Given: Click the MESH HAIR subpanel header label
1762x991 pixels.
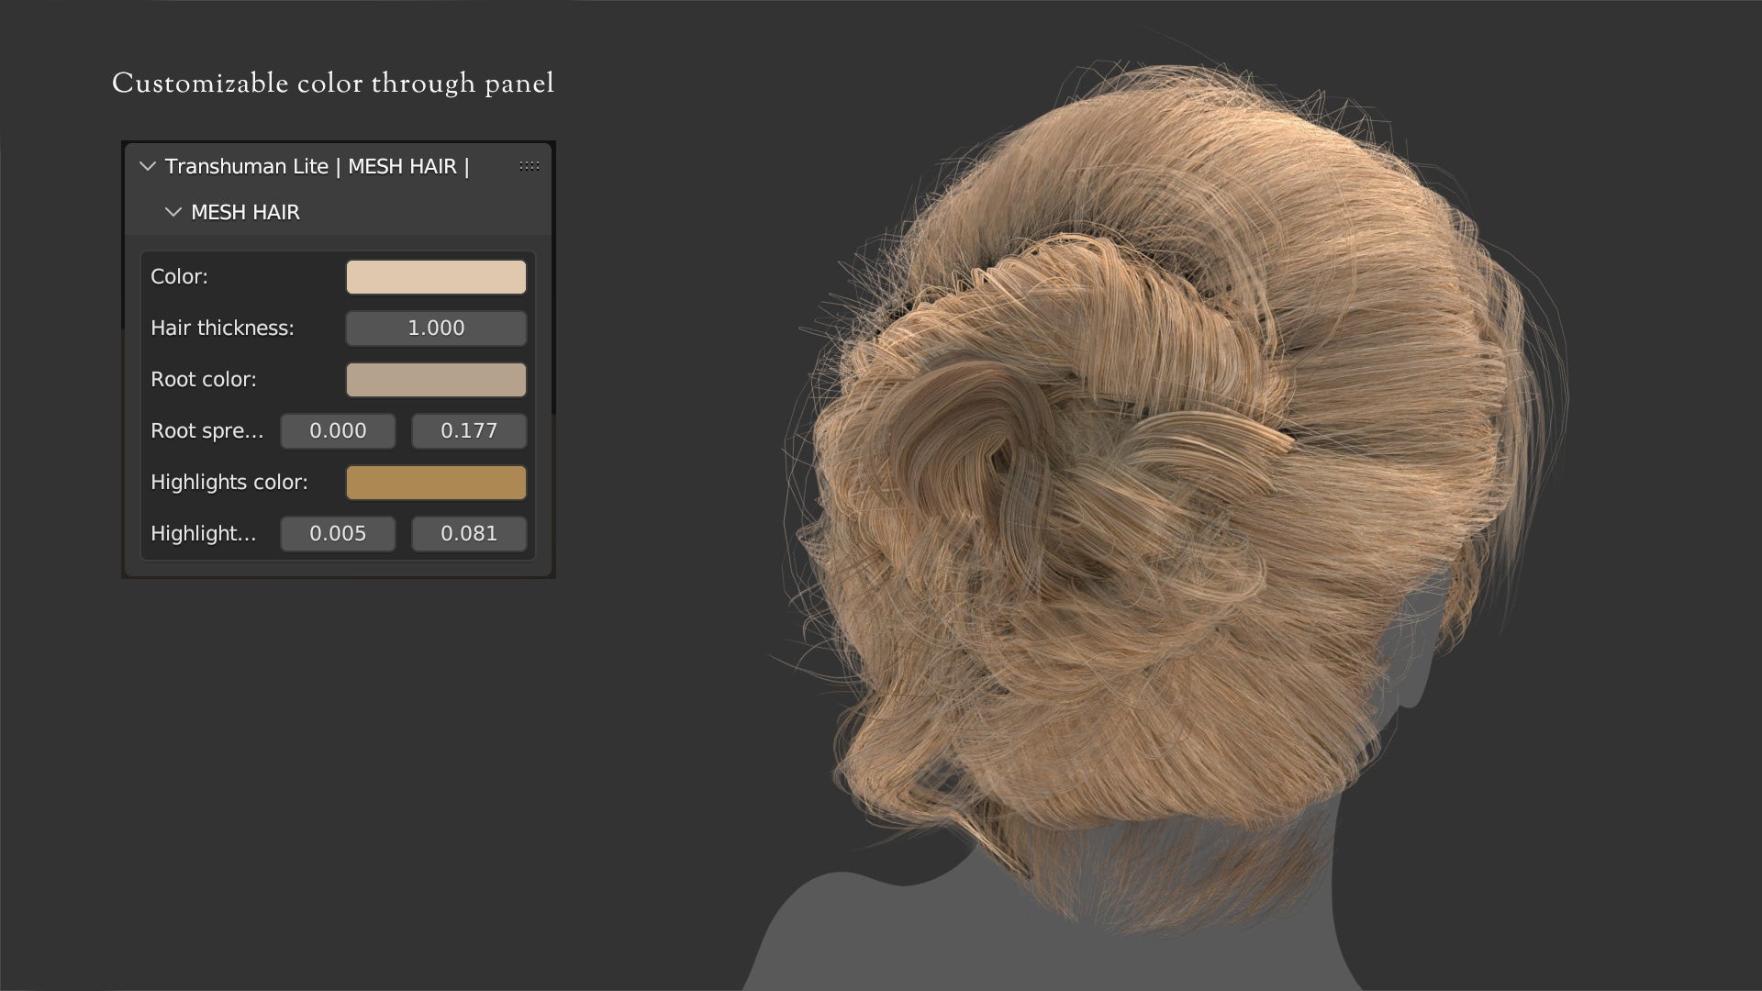Looking at the screenshot, I should 245,213.
